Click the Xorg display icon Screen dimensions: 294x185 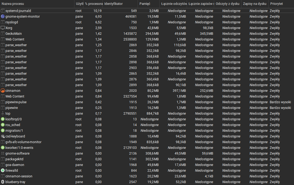[3, 28]
